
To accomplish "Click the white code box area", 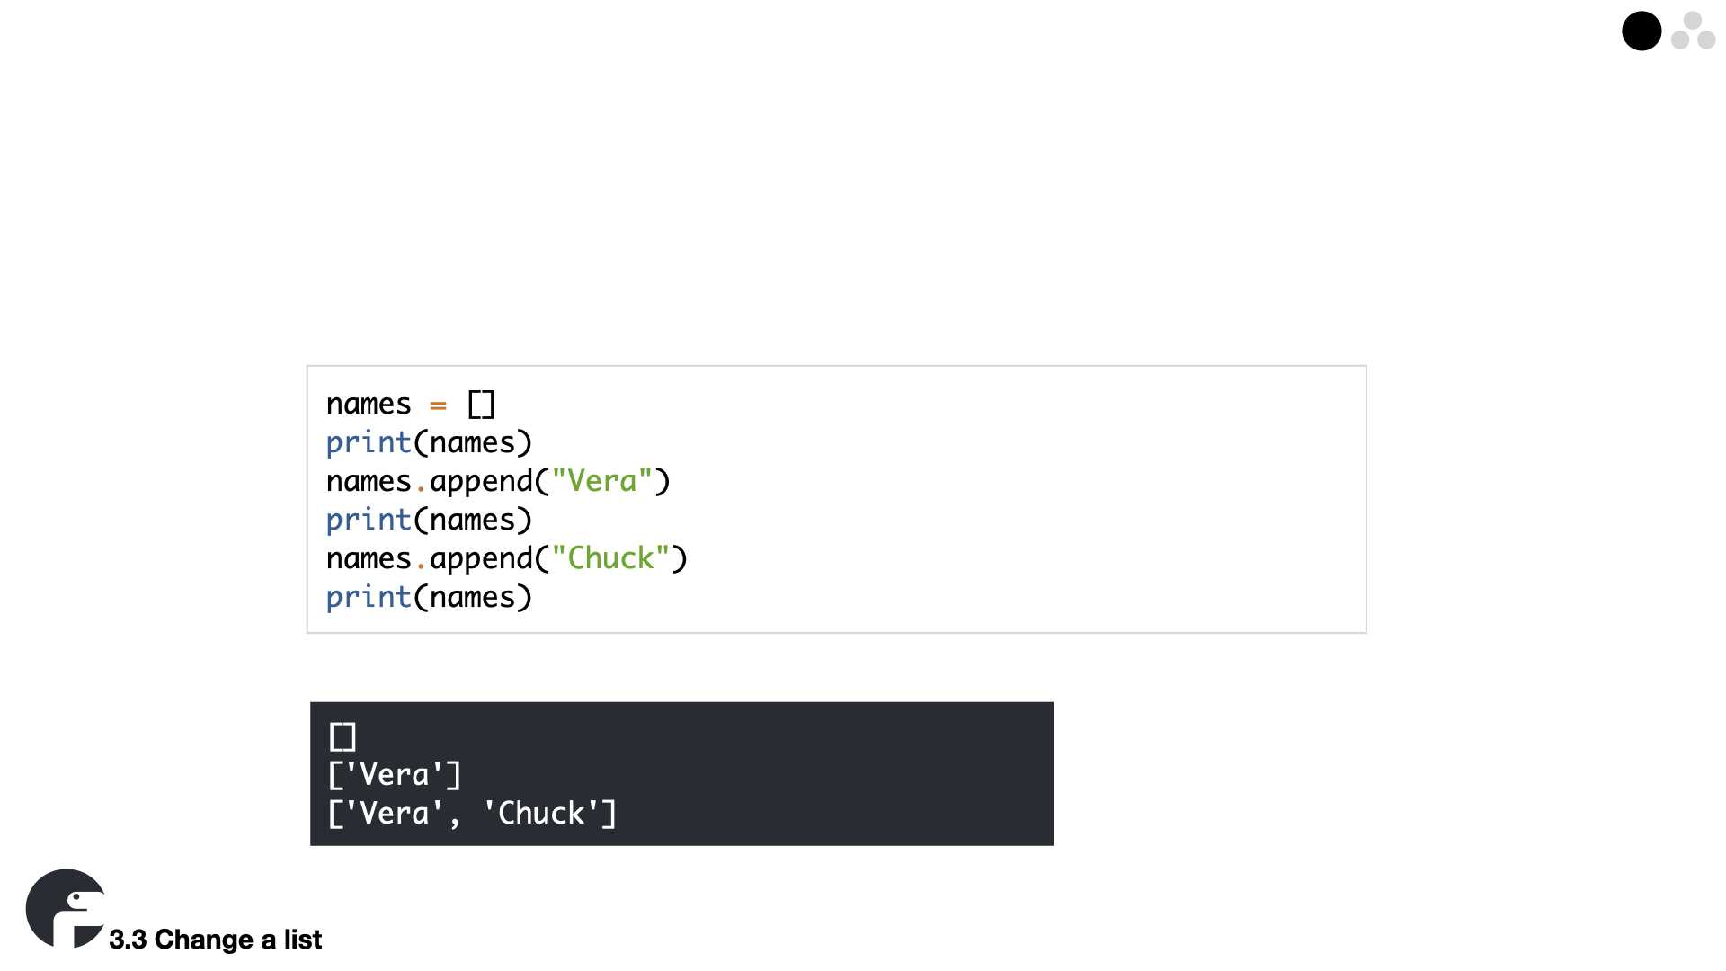I will pos(836,499).
